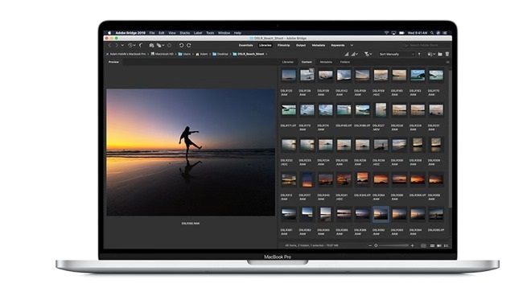Open the Reveal recent file clock icon
The width and height of the screenshot is (531, 296).
click(130, 45)
